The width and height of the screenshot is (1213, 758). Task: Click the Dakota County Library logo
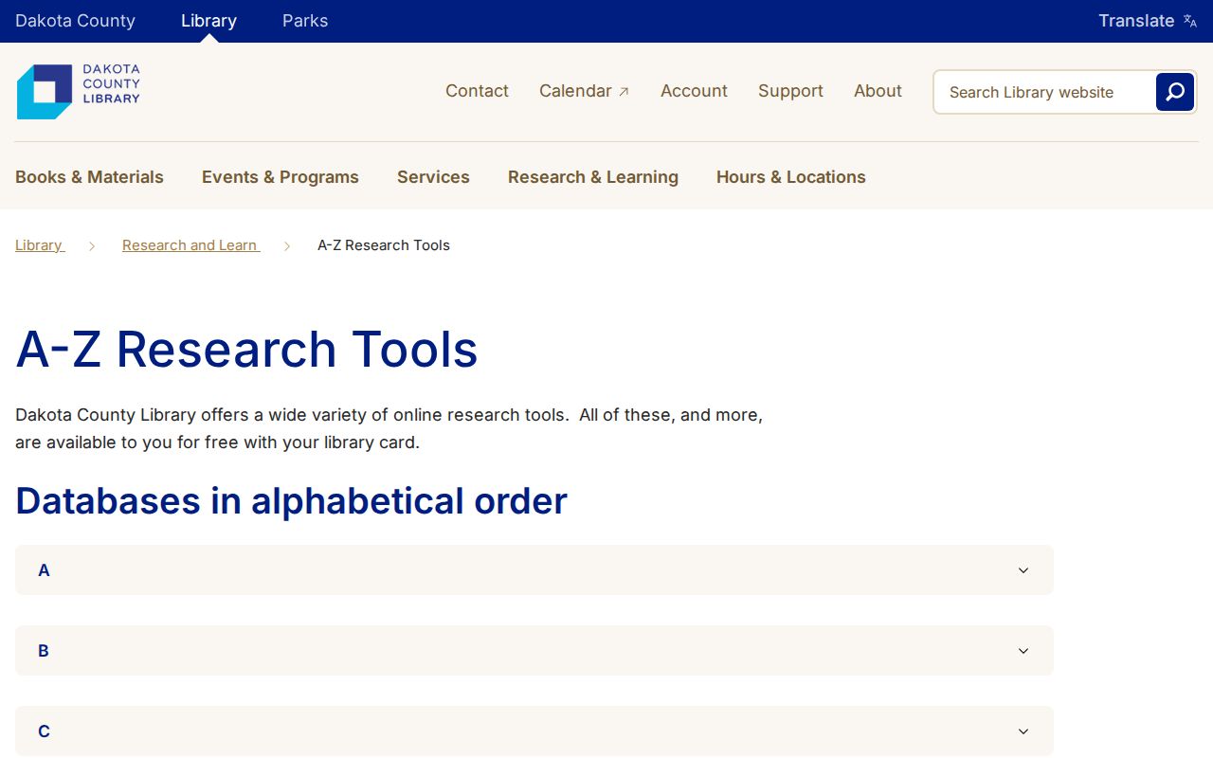[79, 92]
